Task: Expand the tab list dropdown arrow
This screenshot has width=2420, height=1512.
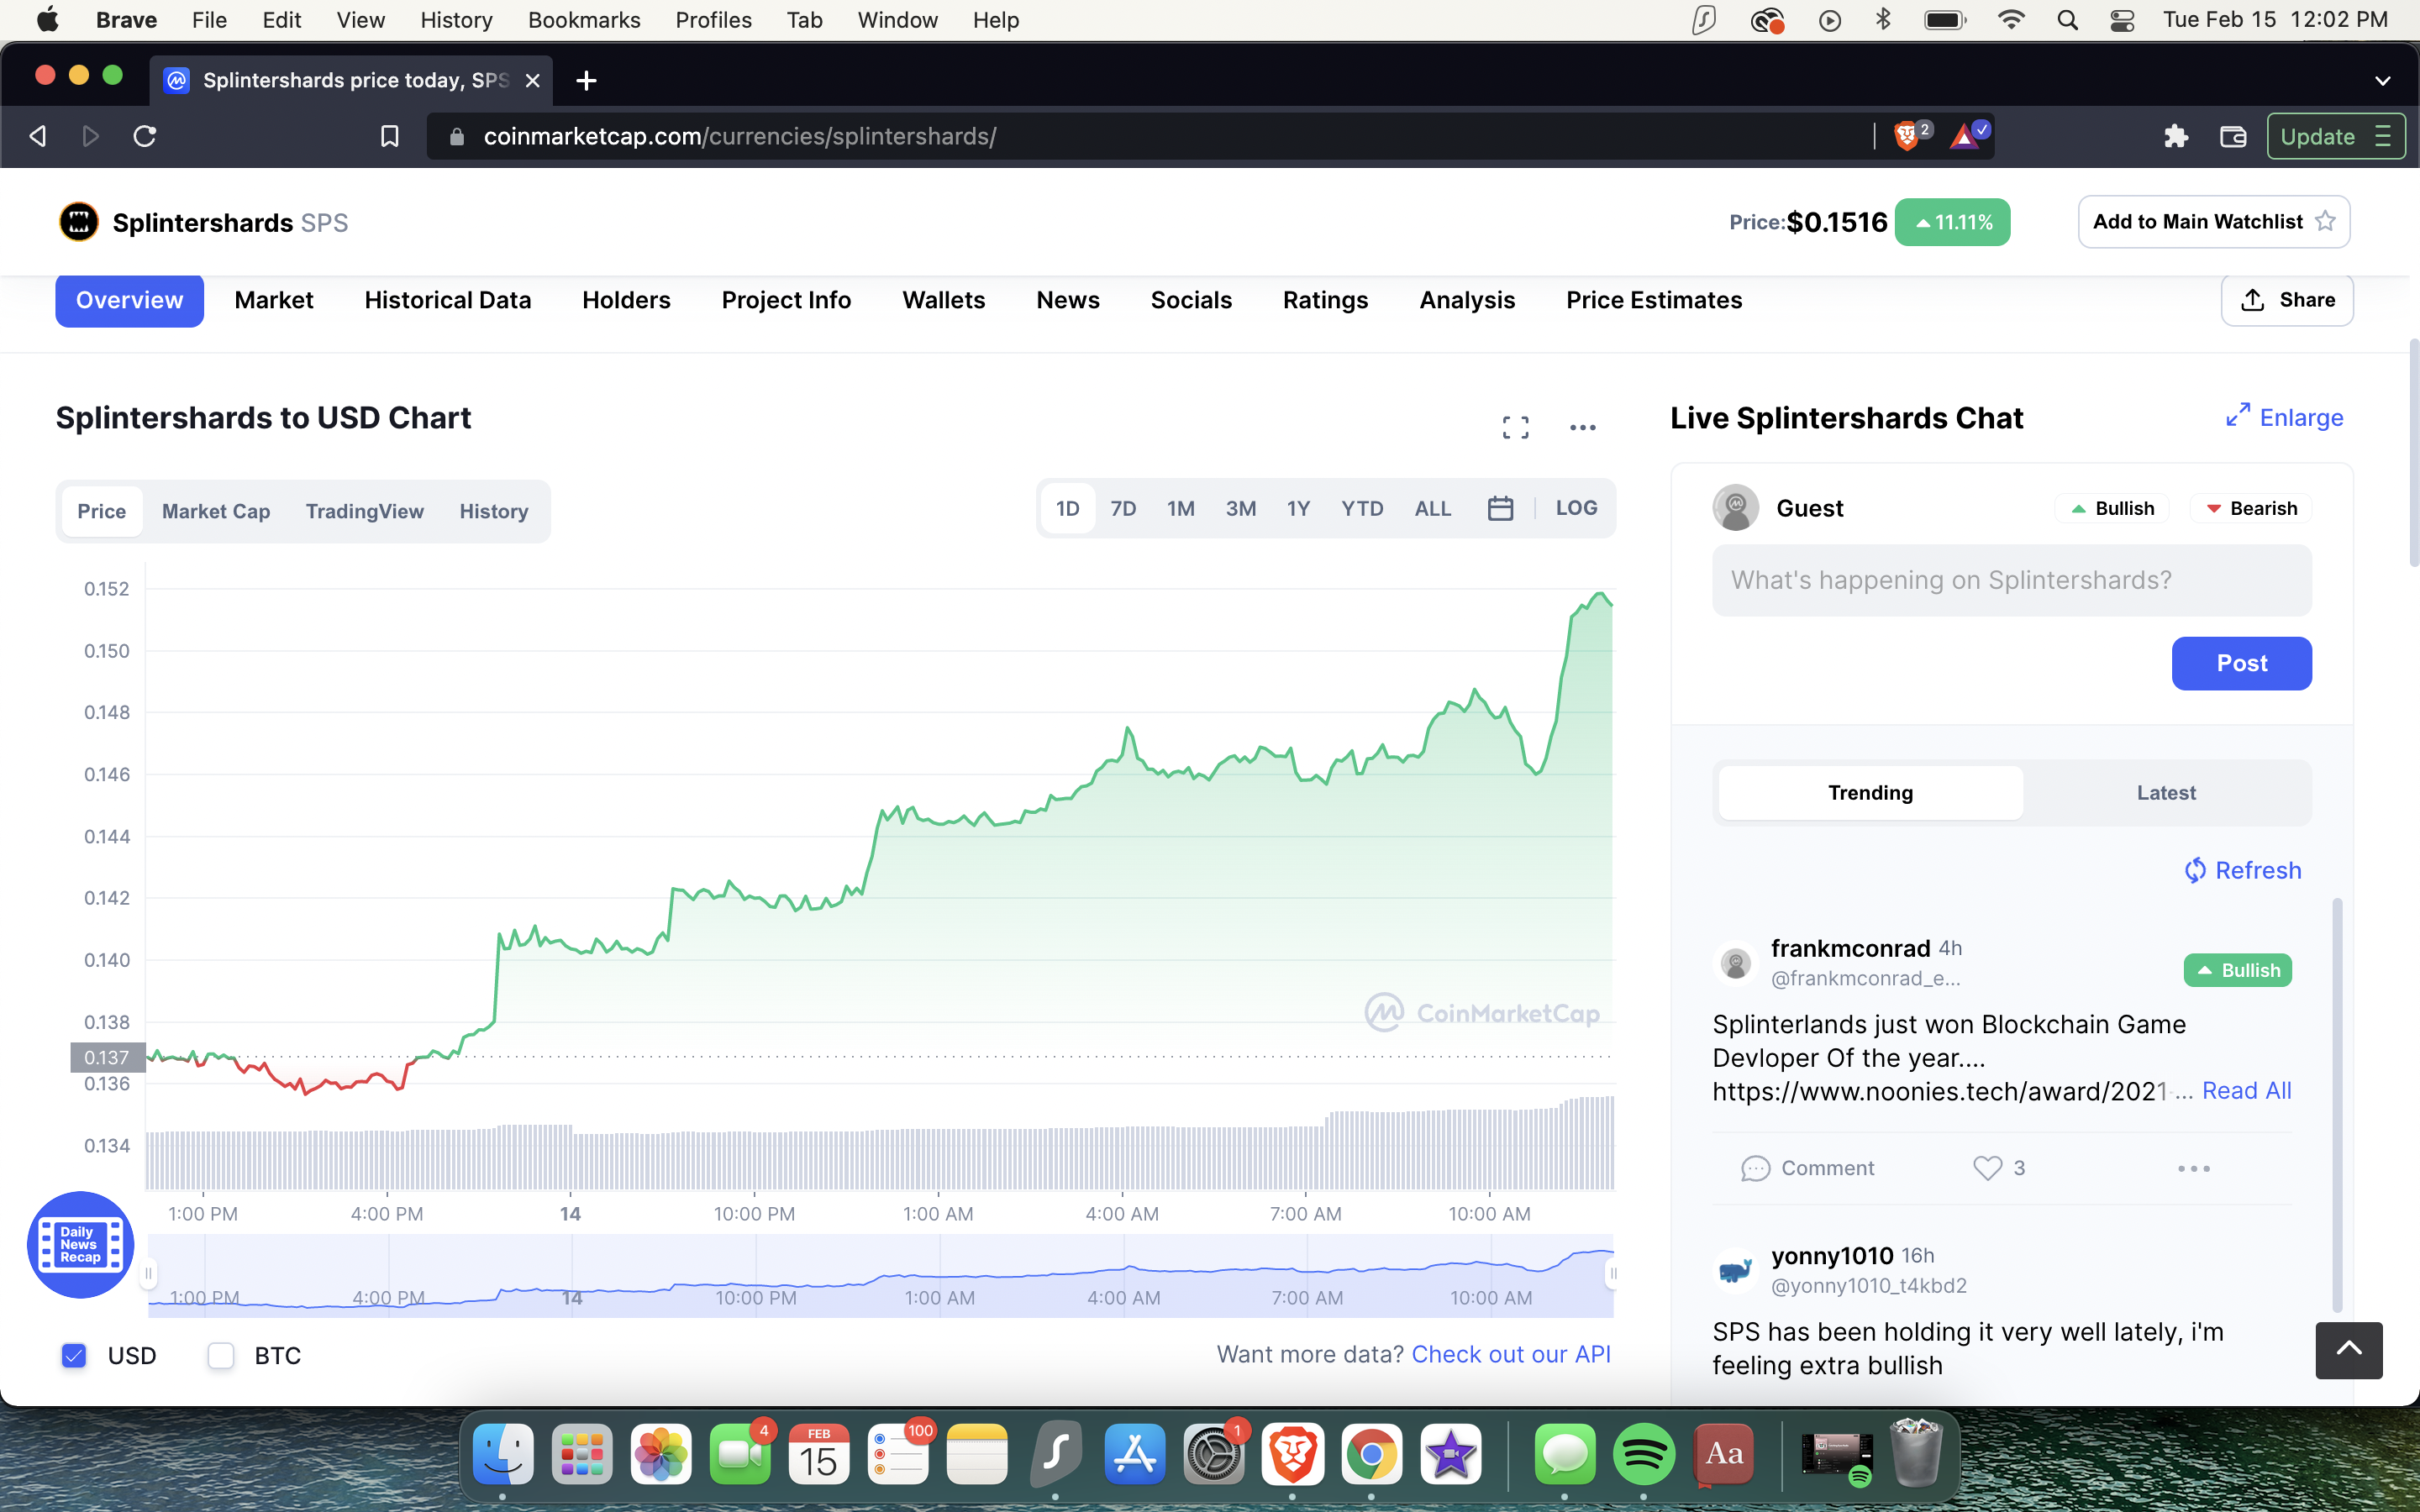Action: [x=2383, y=81]
